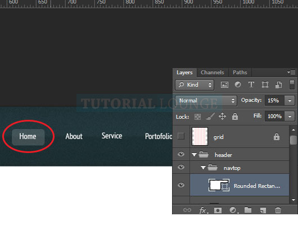This screenshot has width=298, height=225.
Task: Collapse the navtop group triangle
Action: click(203, 168)
